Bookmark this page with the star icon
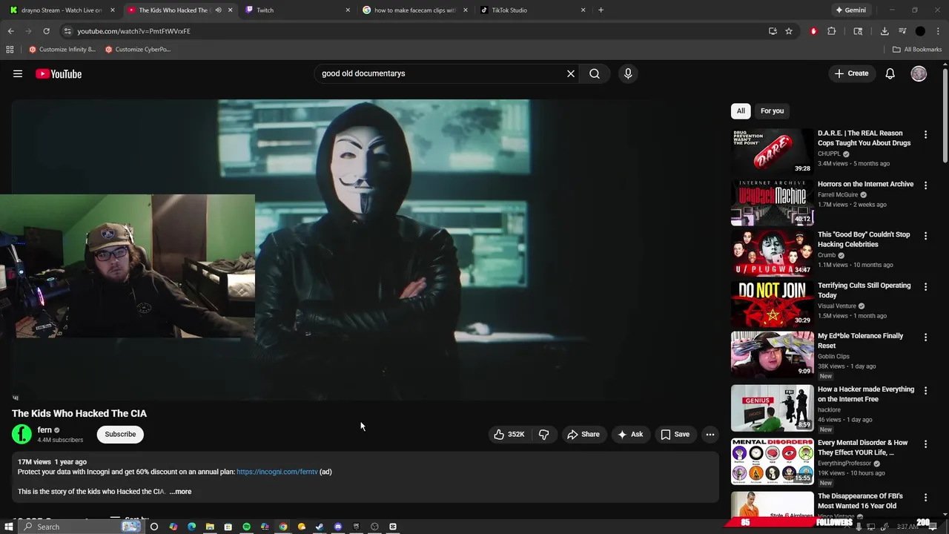 point(789,31)
